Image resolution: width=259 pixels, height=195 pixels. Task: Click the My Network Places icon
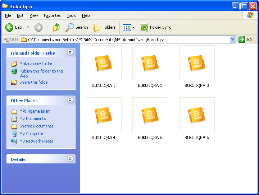(14, 141)
